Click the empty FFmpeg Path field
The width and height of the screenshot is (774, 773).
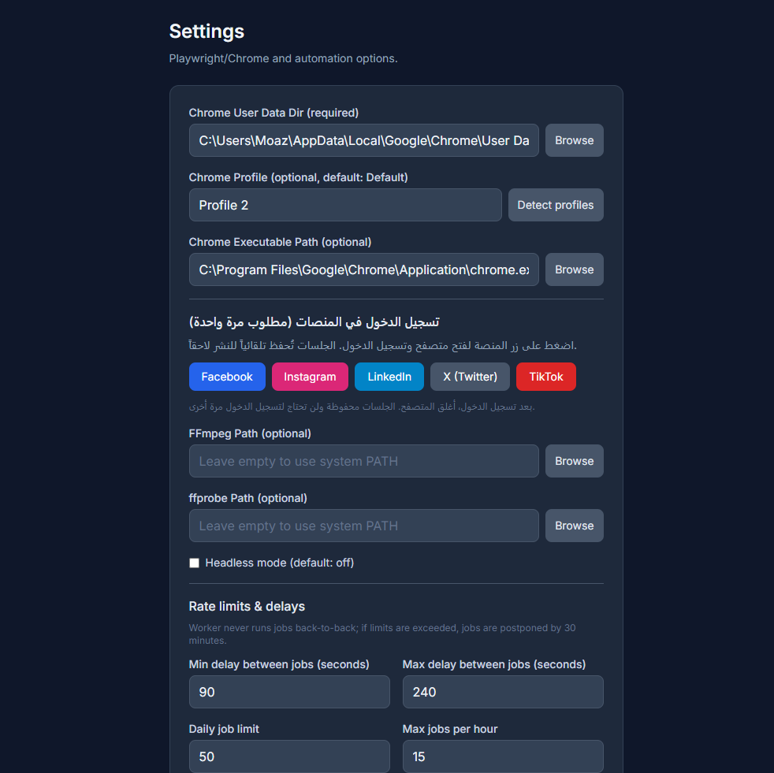point(363,461)
